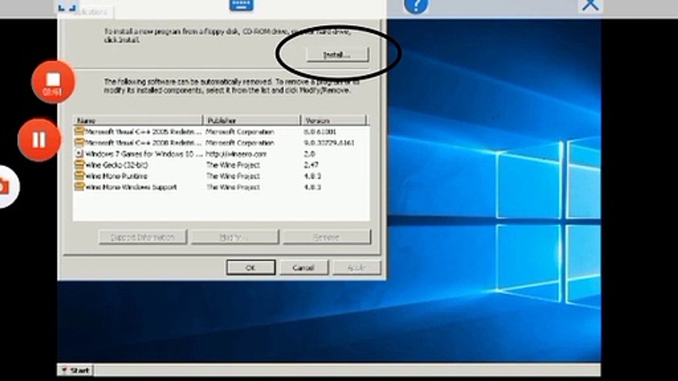Click version 2.47 of Wine Gecko
The width and height of the screenshot is (678, 381).
click(x=311, y=165)
